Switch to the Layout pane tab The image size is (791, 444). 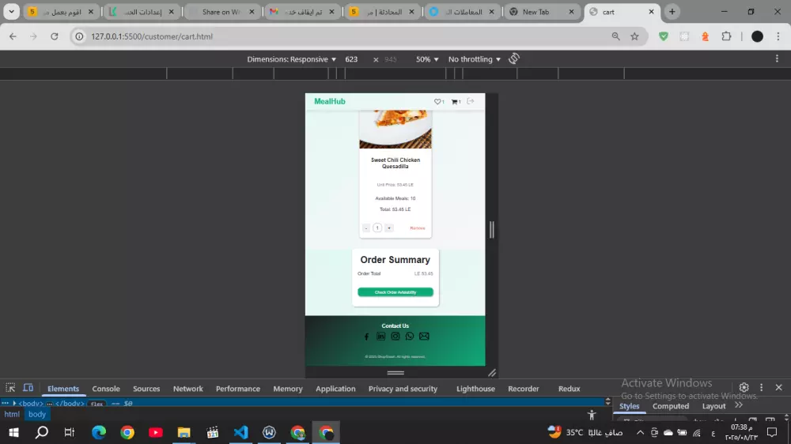click(713, 406)
